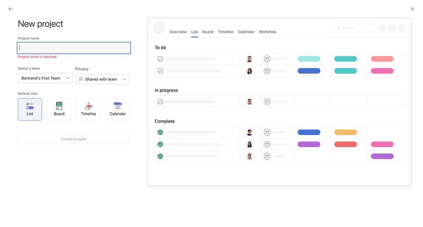
Task: Switch to the Overview tab
Action: point(178,32)
